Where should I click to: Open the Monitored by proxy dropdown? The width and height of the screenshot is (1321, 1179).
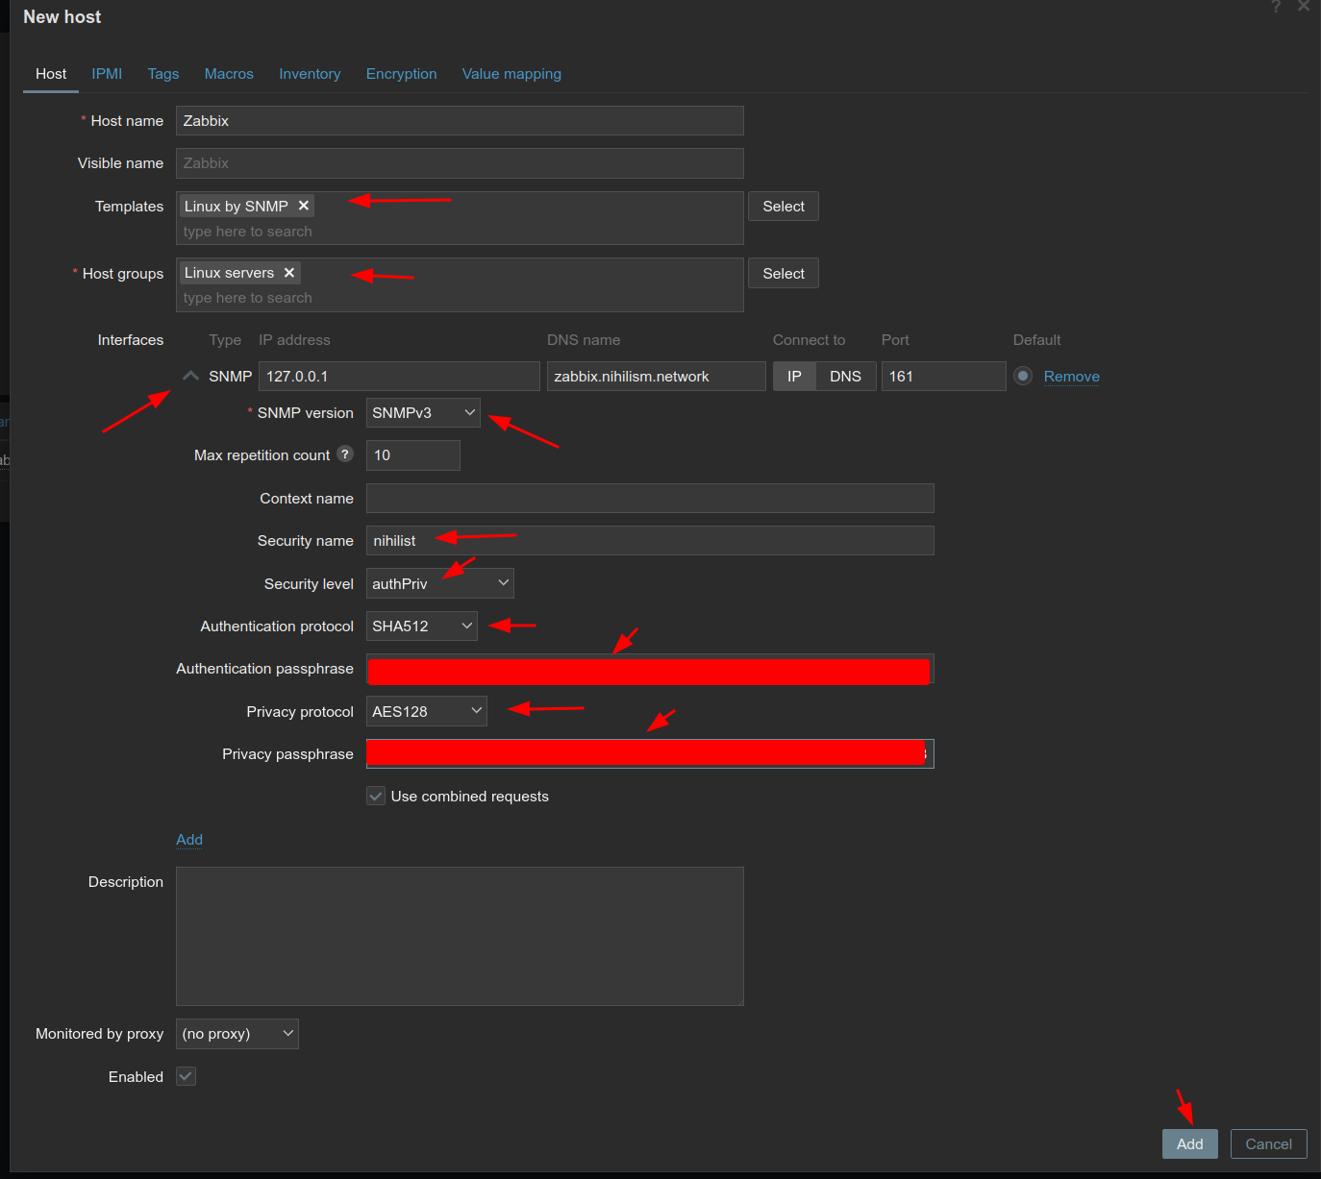click(x=237, y=1034)
